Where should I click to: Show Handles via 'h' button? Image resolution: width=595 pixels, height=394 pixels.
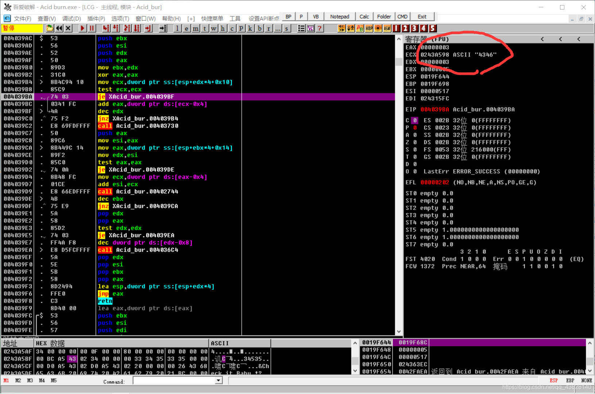point(223,28)
